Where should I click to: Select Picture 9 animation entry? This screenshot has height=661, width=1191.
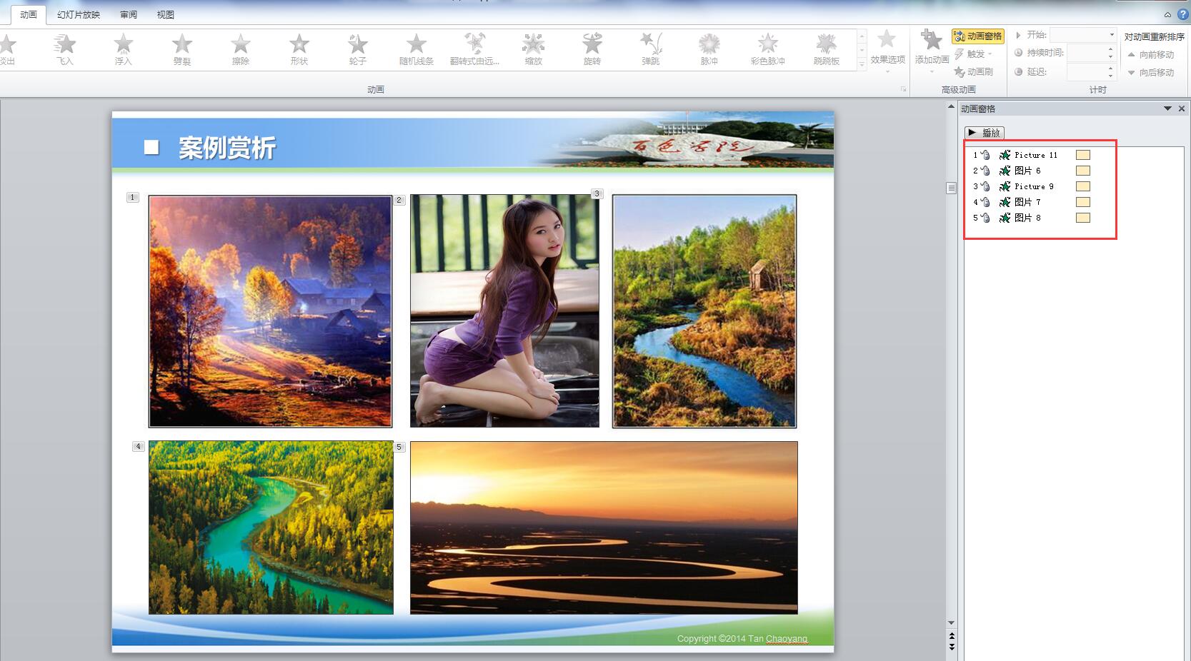pyautogui.click(x=1031, y=186)
